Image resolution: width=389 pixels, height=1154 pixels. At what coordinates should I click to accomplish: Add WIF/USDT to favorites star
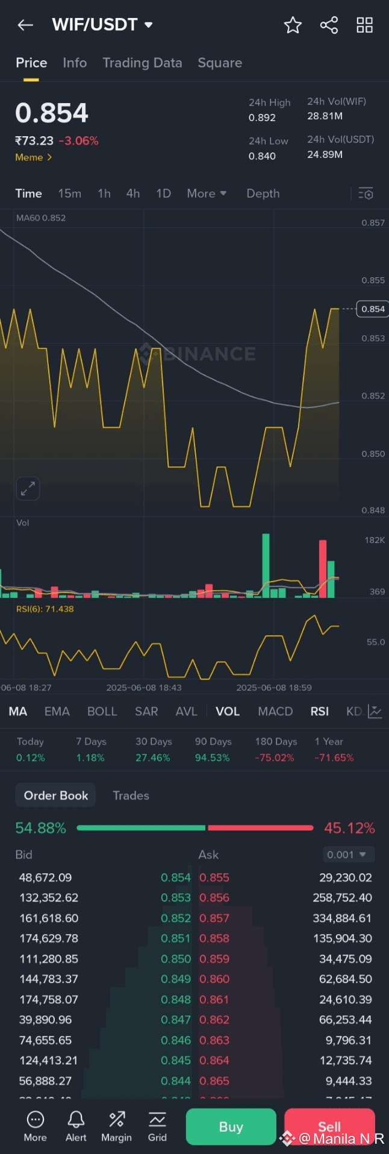293,25
